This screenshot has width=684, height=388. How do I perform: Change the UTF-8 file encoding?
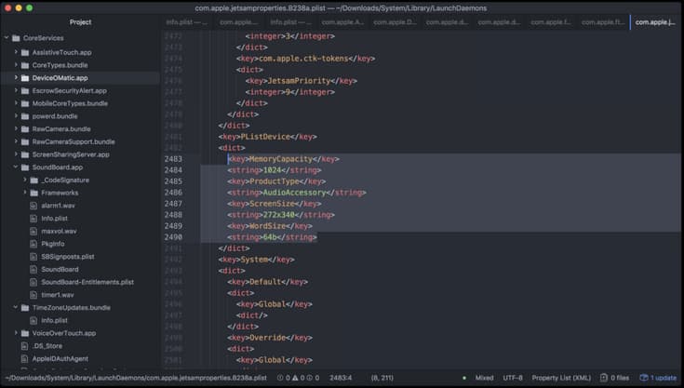point(513,378)
